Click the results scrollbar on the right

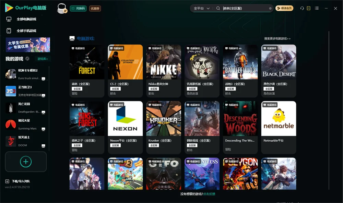(x=329, y=110)
